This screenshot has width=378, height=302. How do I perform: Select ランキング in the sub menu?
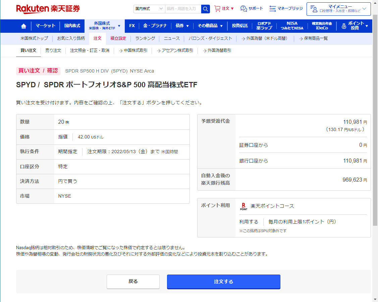coord(145,38)
